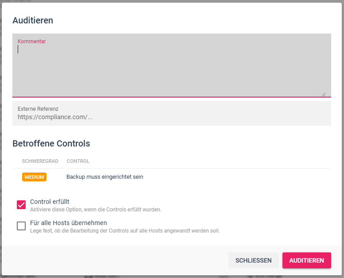Close the dialog with SCHLIESSEN
This screenshot has height=278, width=344.
tap(253, 260)
